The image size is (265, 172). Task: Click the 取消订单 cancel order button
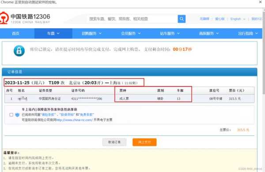coord(114,142)
